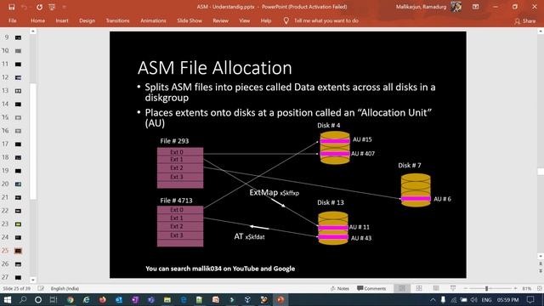Open the Slide Show tab

click(190, 20)
